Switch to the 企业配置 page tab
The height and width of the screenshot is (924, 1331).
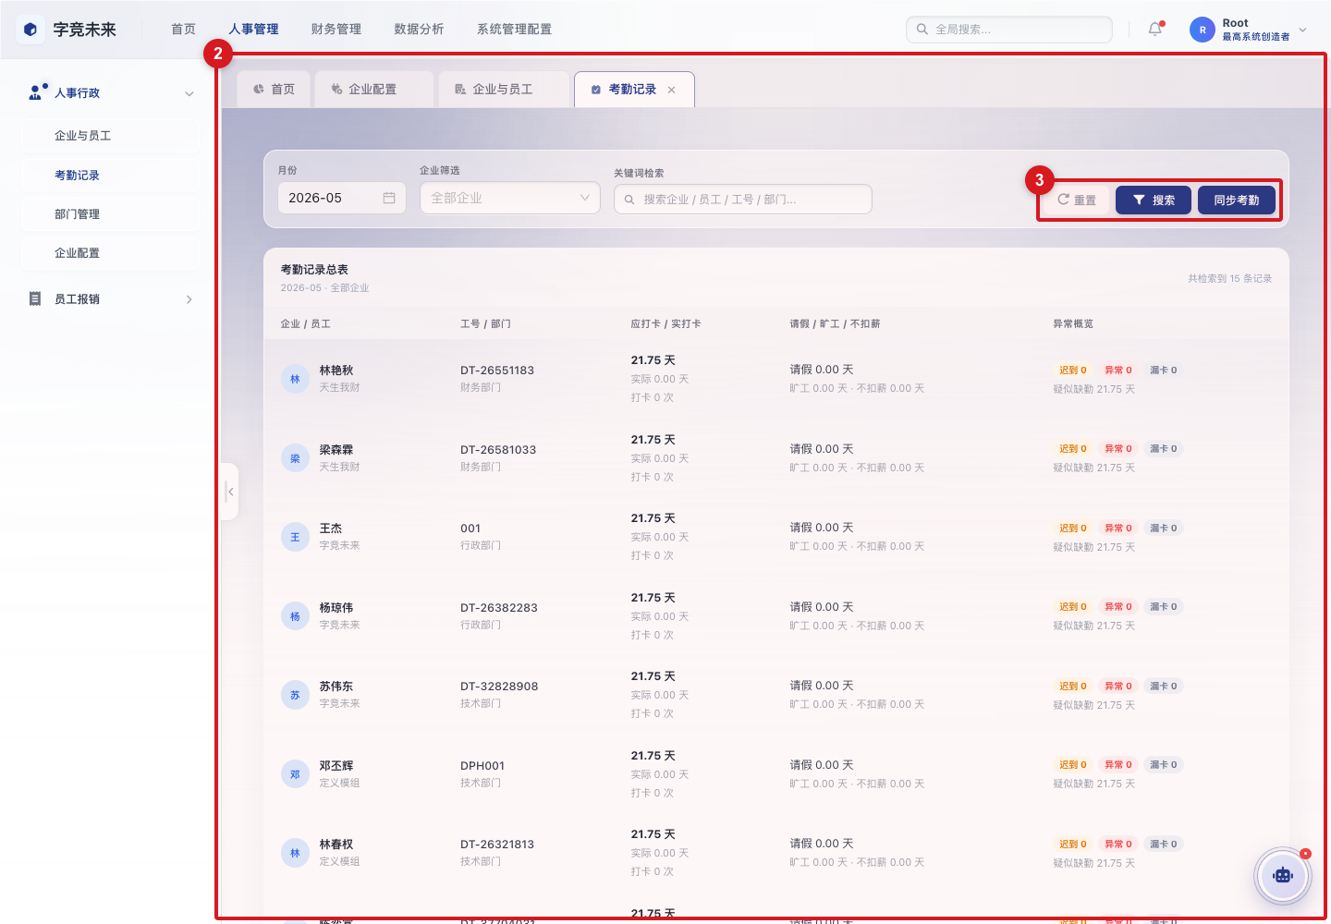[x=373, y=90]
